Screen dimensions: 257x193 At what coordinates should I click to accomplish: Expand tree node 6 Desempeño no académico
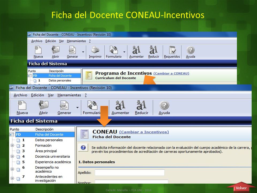12,169
